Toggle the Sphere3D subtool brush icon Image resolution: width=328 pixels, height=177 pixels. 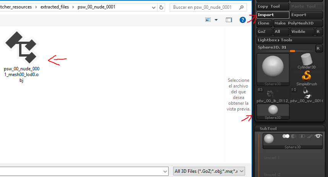point(310,136)
